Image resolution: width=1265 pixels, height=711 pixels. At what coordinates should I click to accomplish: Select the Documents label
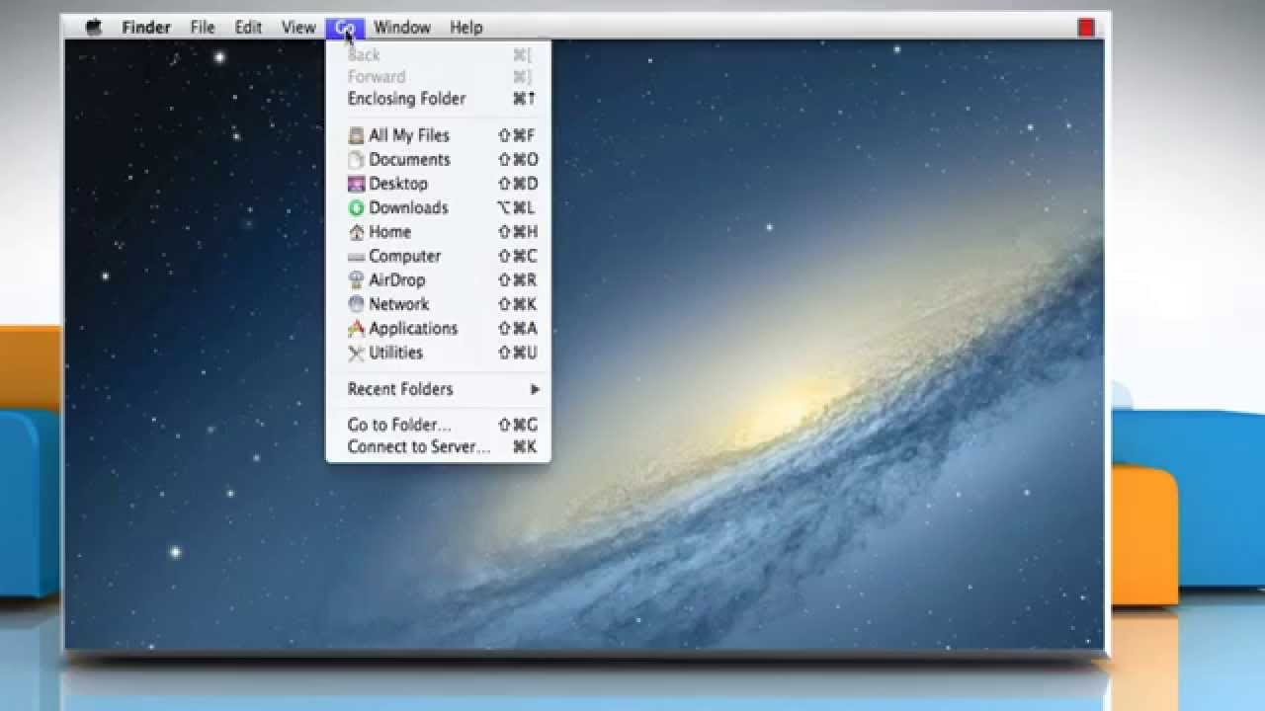[x=409, y=160]
